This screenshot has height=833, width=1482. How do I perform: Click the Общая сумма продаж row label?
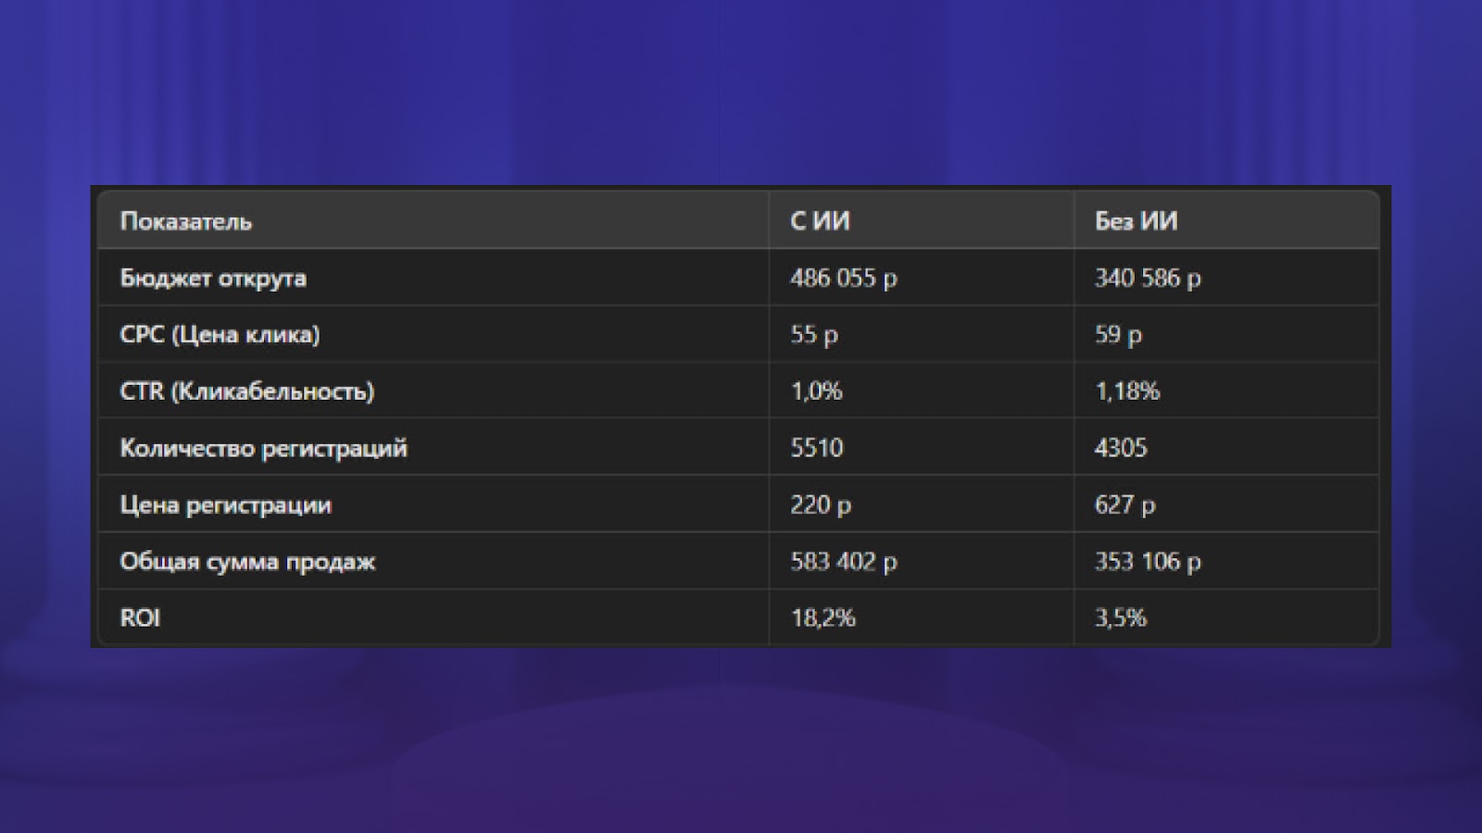(248, 562)
